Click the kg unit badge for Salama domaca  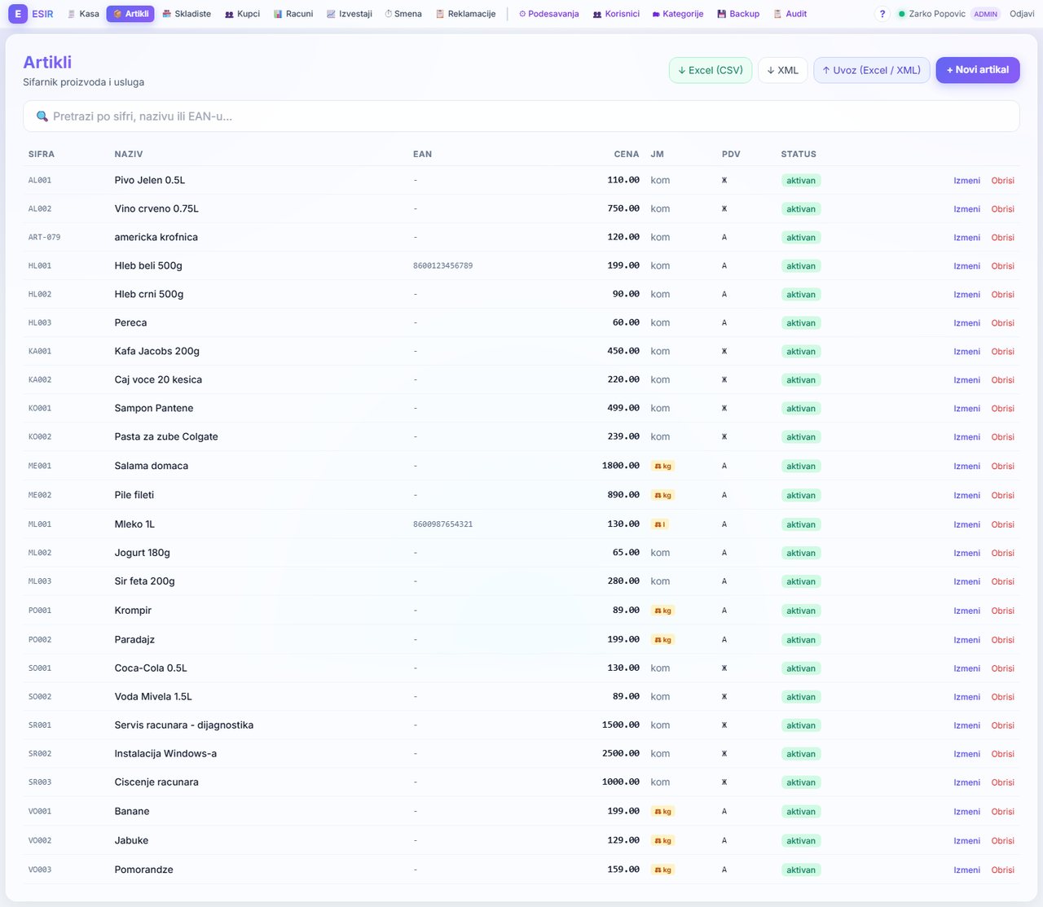click(x=662, y=467)
